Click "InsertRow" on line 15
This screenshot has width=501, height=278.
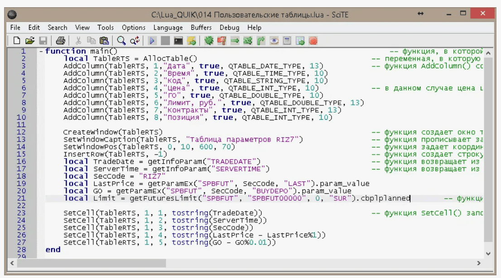tap(84, 154)
